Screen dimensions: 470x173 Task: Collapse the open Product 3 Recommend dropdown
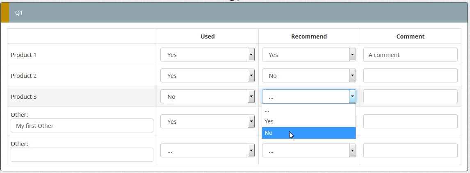click(308, 96)
